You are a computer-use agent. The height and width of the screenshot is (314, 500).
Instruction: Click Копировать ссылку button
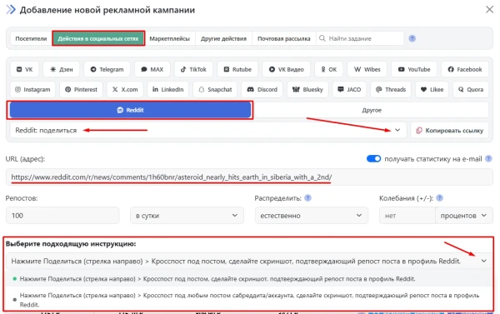[x=450, y=130]
